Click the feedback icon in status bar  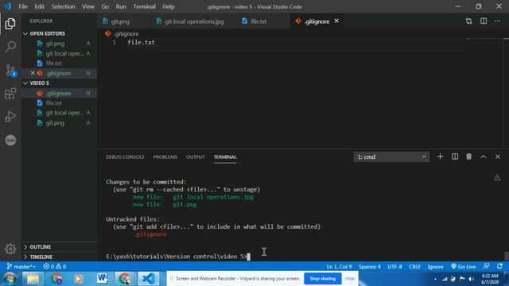point(486,266)
